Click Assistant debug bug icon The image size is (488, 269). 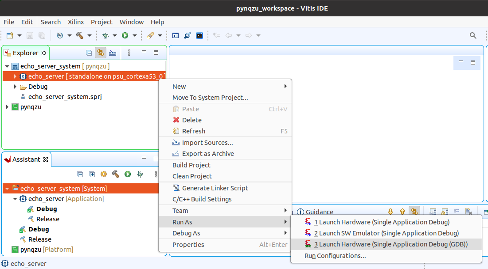click(x=140, y=174)
